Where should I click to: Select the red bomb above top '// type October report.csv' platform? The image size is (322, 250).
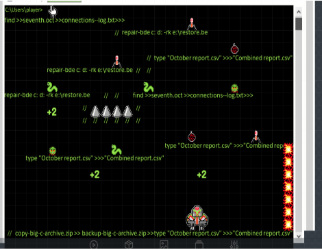(234, 49)
